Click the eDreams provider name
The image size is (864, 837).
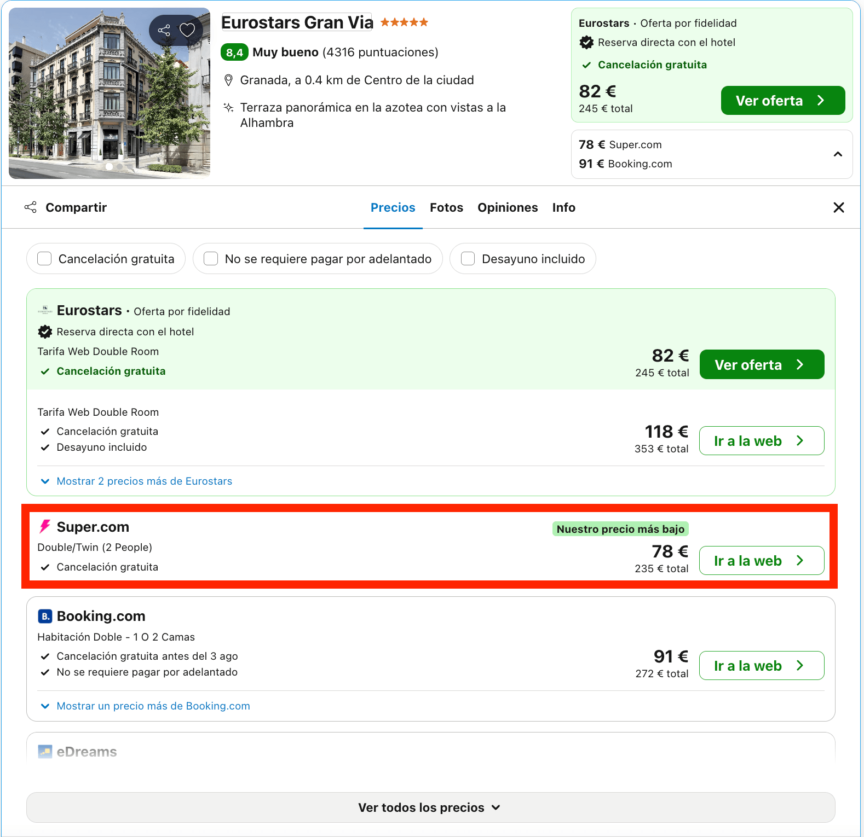(x=87, y=752)
